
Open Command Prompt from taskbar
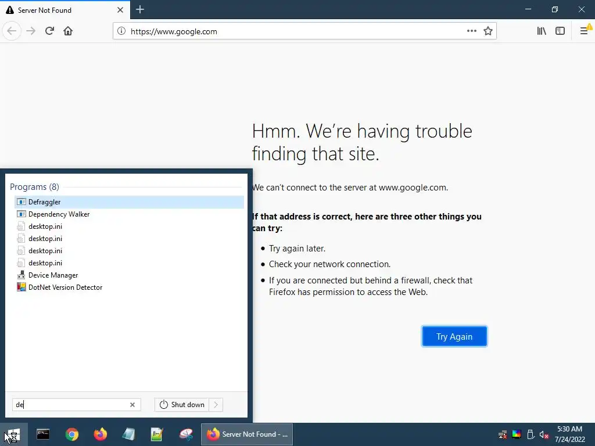click(x=43, y=434)
